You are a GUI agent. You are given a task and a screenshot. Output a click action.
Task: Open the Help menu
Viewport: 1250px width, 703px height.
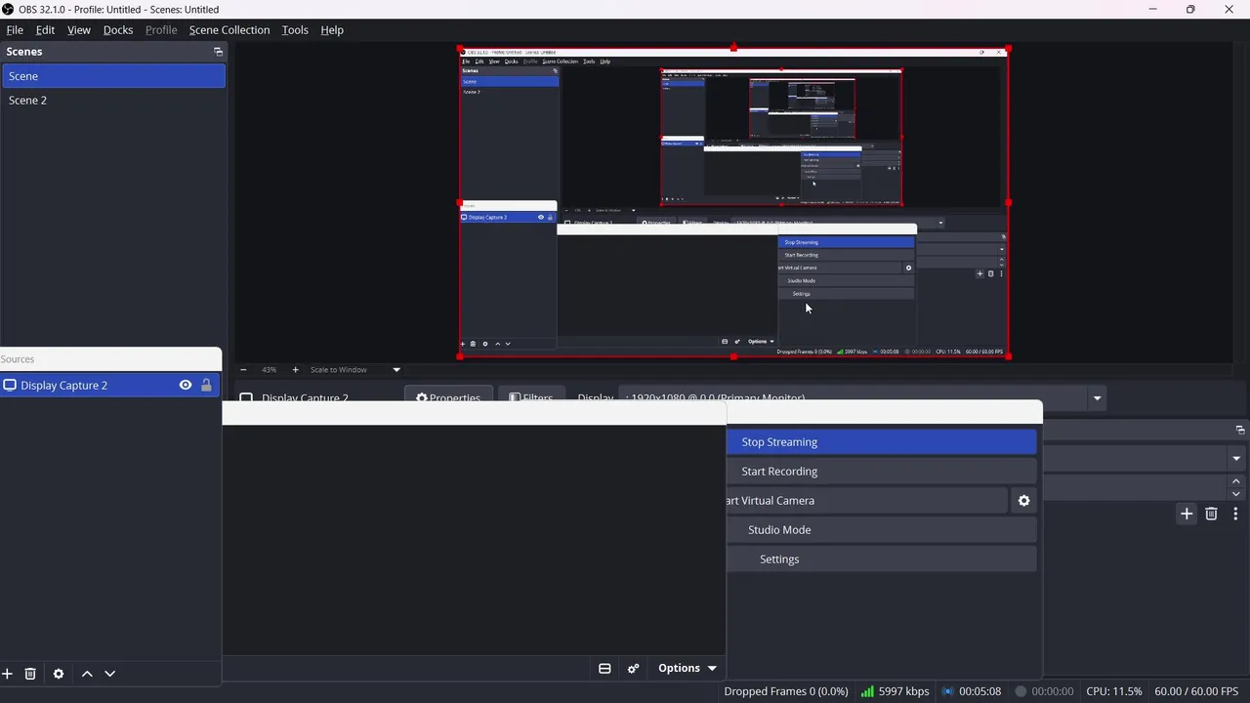point(332,30)
